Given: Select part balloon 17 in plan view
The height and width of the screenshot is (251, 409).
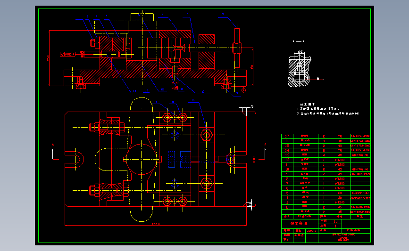Looking at the screenshot, I should [x=156, y=102].
